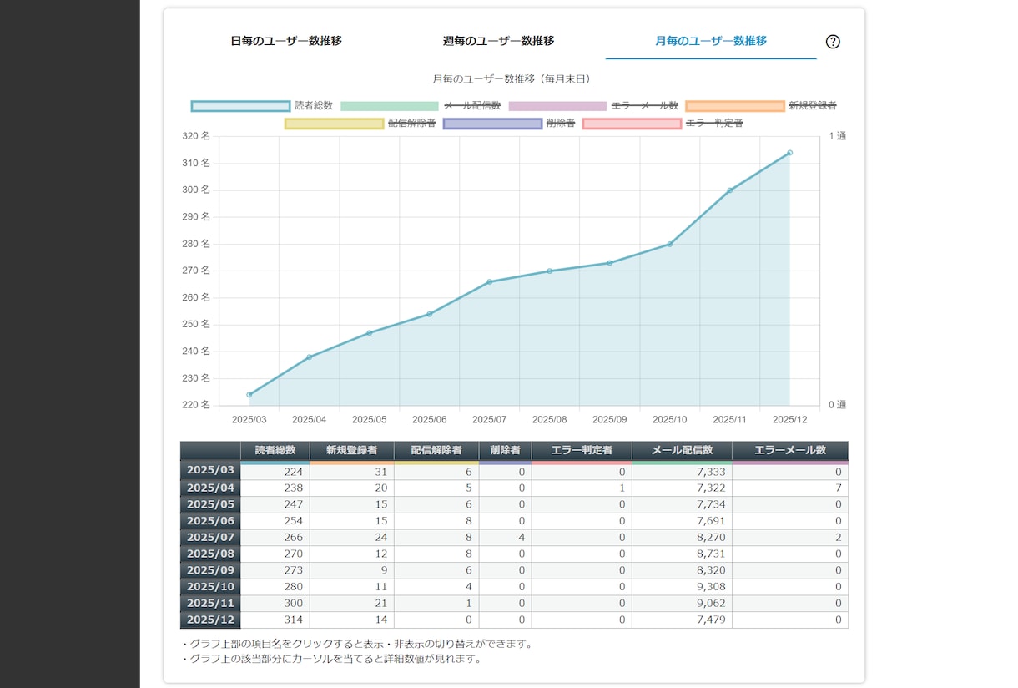Viewport: 1018px width, 688px height.
Task: Click note about カーソルを当てると詳細数値
Action: 331,659
